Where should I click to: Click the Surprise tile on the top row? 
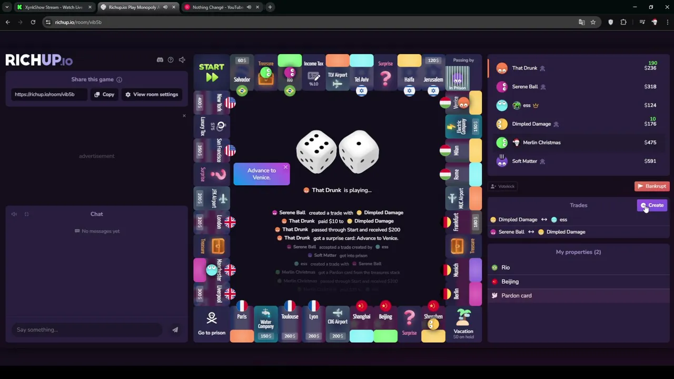pyautogui.click(x=385, y=73)
